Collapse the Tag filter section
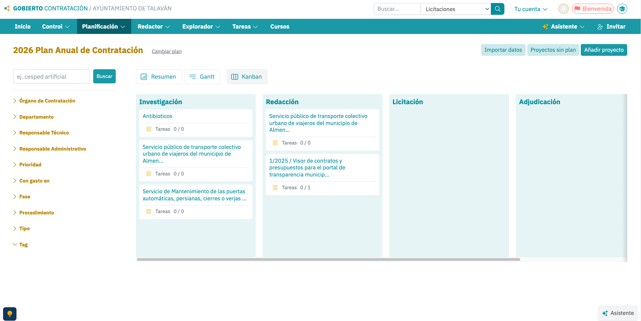 (23, 245)
